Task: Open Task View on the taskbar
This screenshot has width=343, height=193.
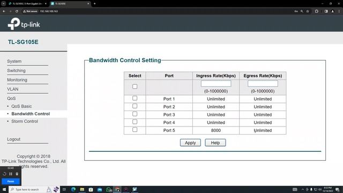Action: coord(64,189)
